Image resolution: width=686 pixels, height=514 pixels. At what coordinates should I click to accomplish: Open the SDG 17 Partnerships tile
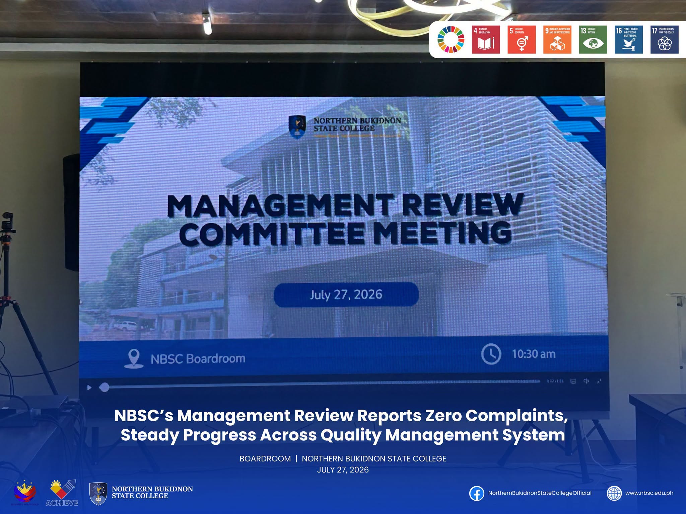pos(665,39)
